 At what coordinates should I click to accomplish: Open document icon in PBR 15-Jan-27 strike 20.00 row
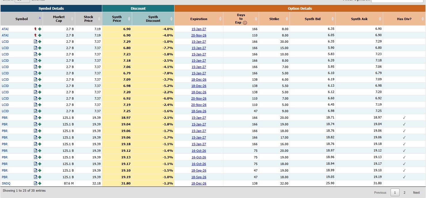35,118
